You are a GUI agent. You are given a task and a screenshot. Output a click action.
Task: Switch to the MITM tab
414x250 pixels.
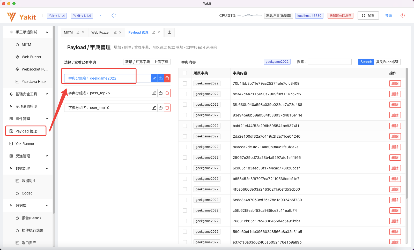[x=68, y=32]
